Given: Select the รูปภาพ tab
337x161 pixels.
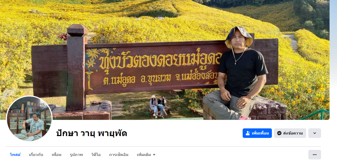Looking at the screenshot, I should tap(76, 155).
